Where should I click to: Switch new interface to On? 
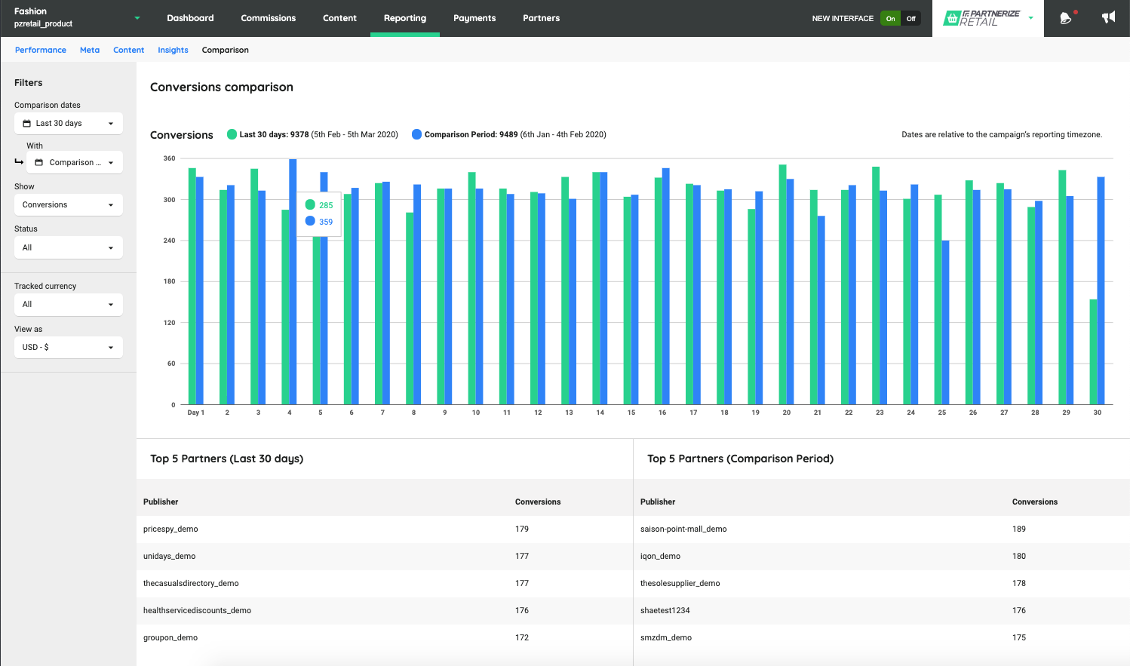tap(890, 18)
